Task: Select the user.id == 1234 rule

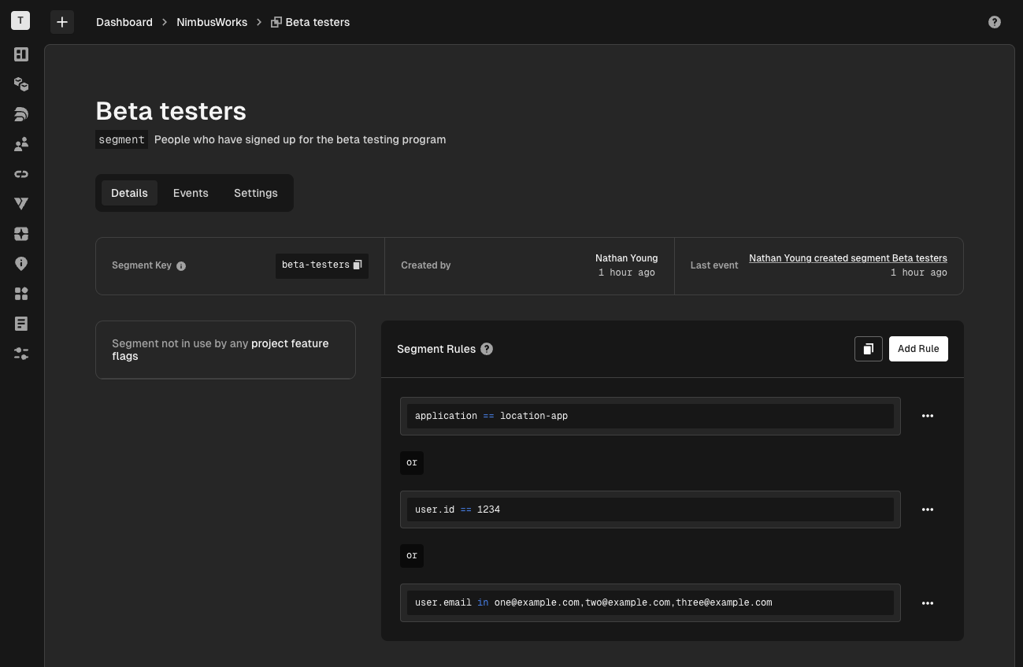Action: pyautogui.click(x=650, y=510)
